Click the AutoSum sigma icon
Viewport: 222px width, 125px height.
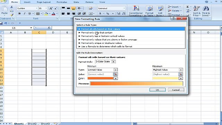point(188,7)
